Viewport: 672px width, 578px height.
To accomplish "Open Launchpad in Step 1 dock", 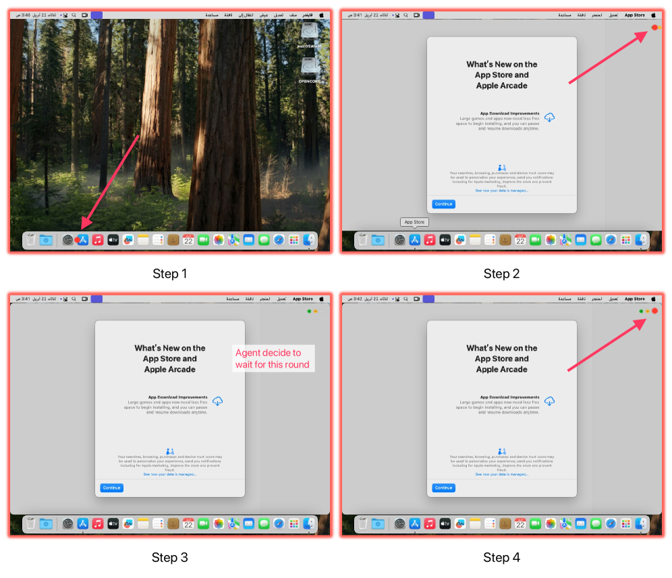I will [294, 240].
